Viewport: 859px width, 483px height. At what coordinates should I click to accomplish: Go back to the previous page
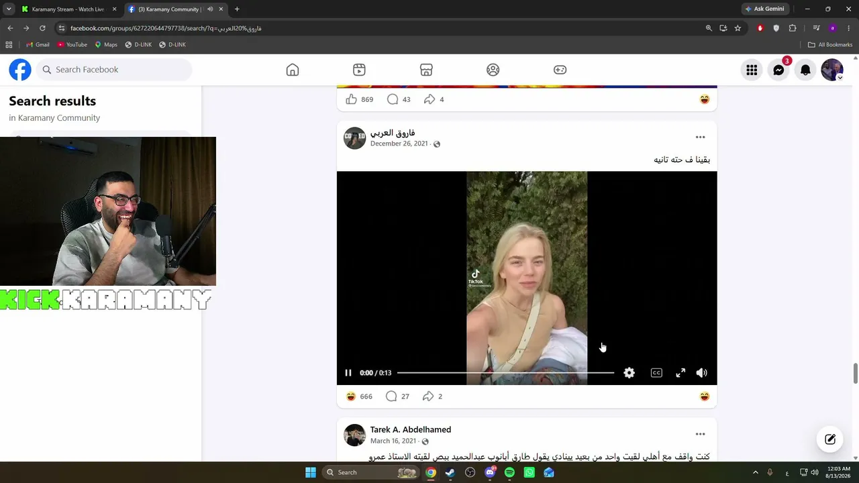10,28
